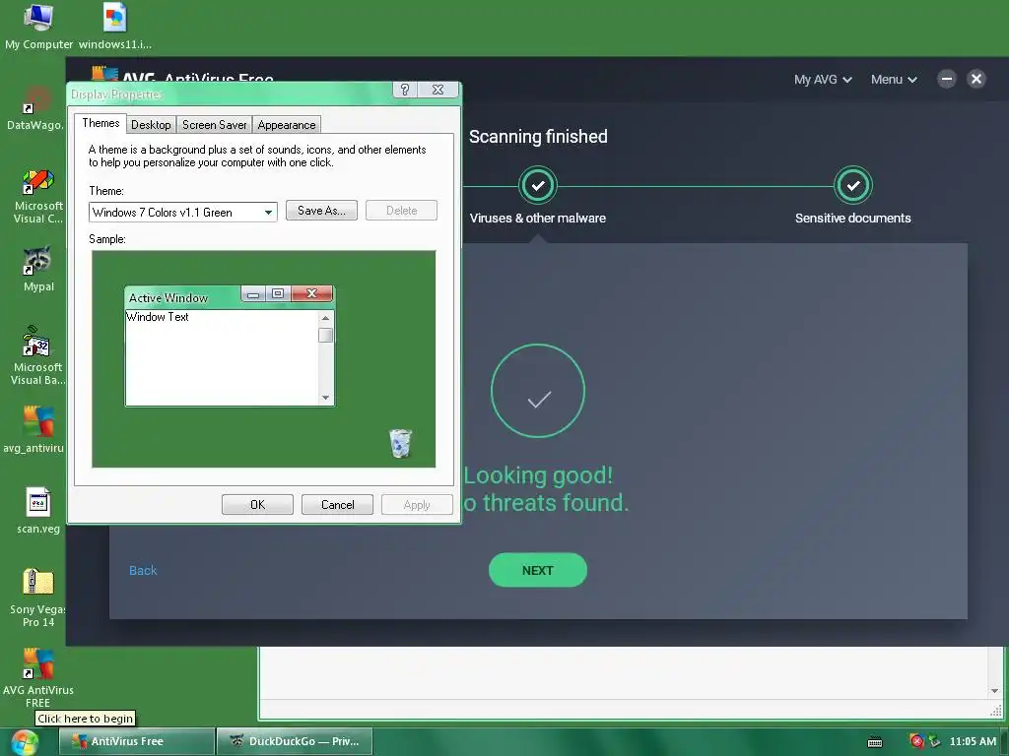Click the Sensitive documents label
1009x756 pixels.
click(x=853, y=218)
